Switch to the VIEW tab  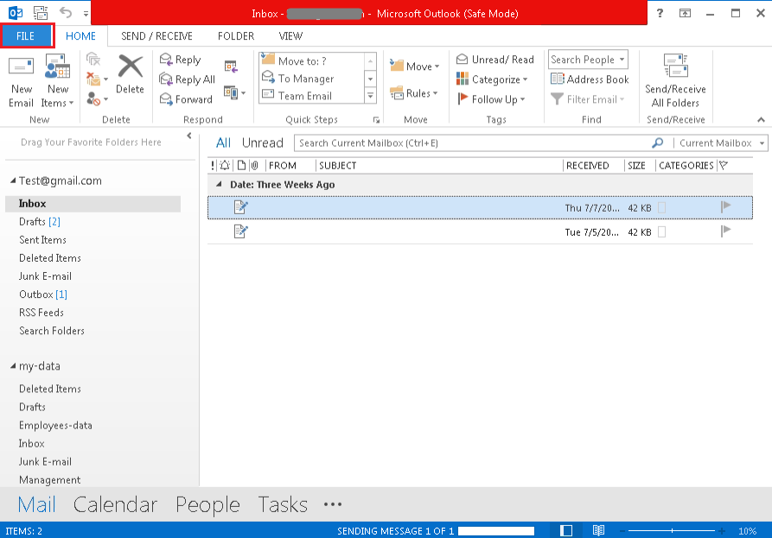tap(290, 36)
